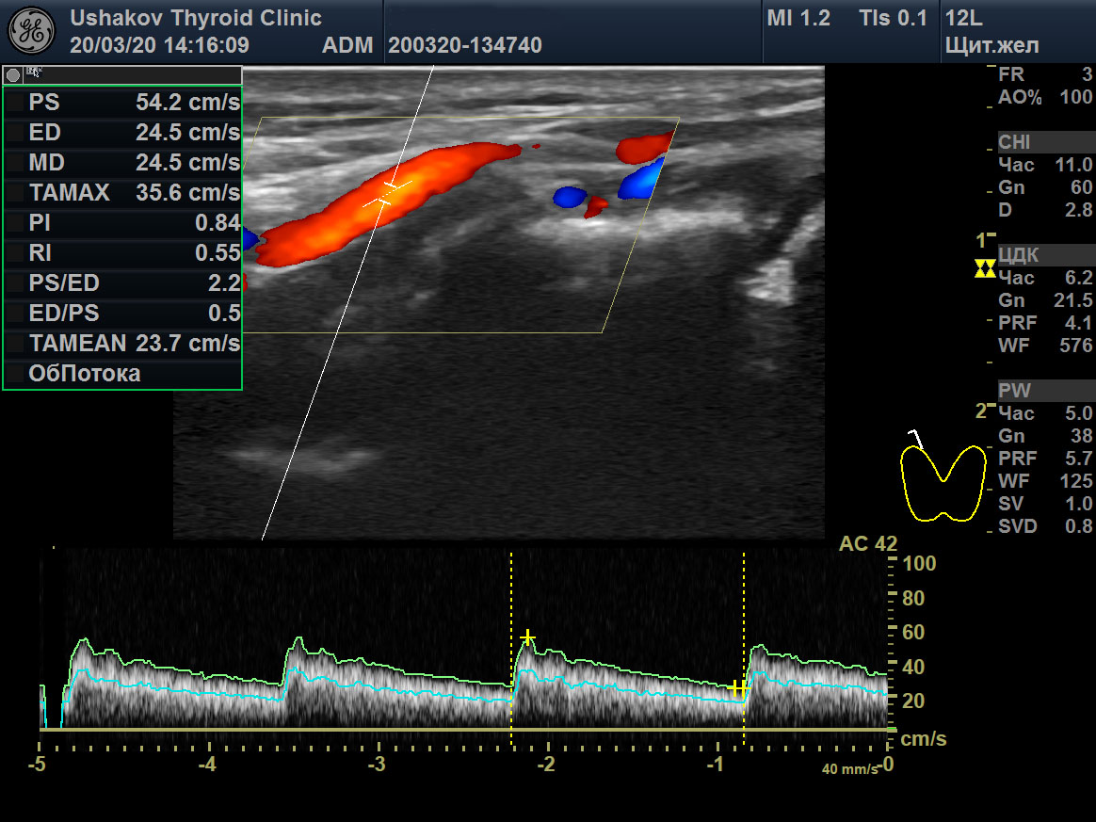Click the yellow focal zone hourglass marker
This screenshot has width=1096, height=822.
click(985, 268)
